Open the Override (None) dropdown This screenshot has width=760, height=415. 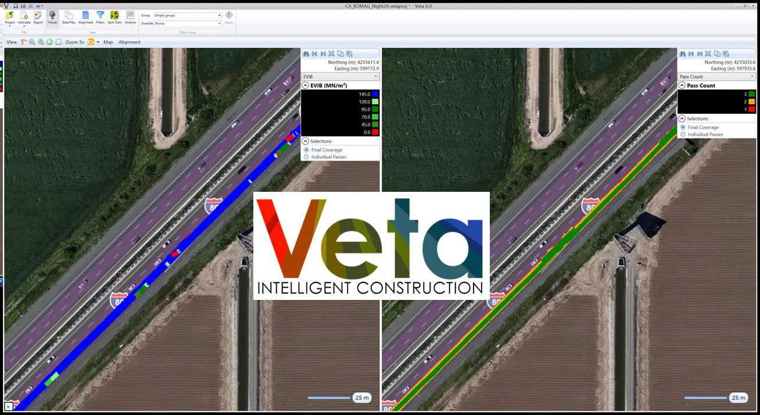(187, 23)
